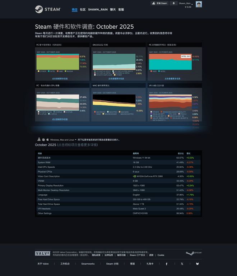Image resolution: width=237 pixels, height=276 pixels.
Task: Click the PC video card usage chart
Action: [x=57, y=62]
